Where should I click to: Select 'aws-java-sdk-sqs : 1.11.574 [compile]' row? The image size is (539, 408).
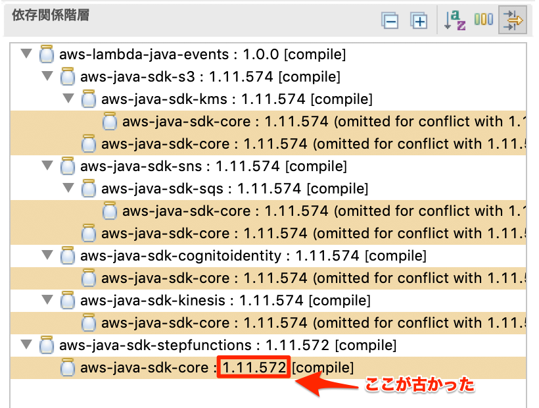click(x=268, y=188)
